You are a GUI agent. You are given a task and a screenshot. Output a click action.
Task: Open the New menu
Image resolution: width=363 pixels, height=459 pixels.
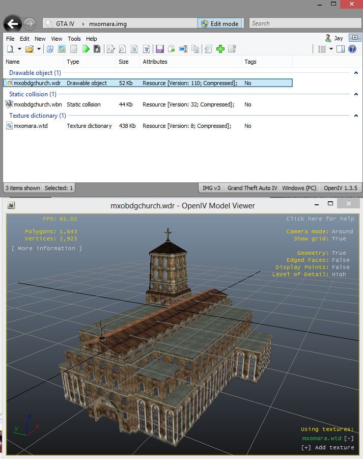click(40, 39)
